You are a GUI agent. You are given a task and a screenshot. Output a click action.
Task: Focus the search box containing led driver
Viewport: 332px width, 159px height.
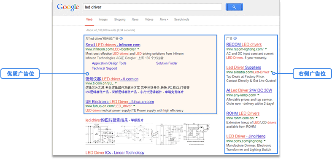[152, 7]
